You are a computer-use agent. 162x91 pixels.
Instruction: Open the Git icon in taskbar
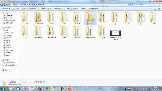coord(69,89)
